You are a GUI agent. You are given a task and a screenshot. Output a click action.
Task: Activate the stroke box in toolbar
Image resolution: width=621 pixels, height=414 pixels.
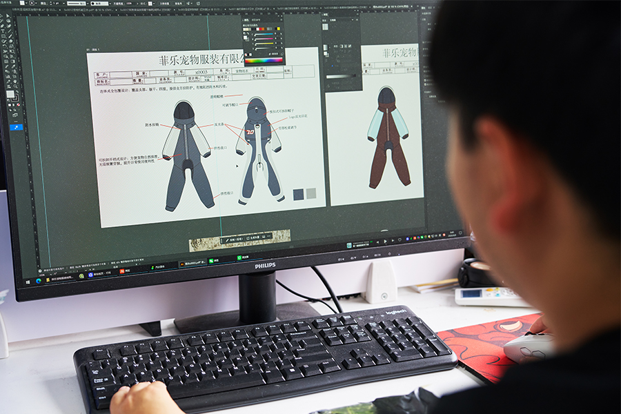[15, 98]
